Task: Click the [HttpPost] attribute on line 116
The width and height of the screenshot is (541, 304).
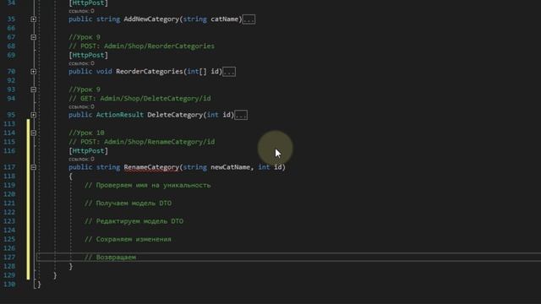Action: tap(88, 151)
